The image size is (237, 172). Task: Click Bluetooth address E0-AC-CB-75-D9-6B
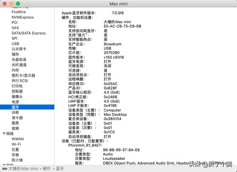coord(123,26)
